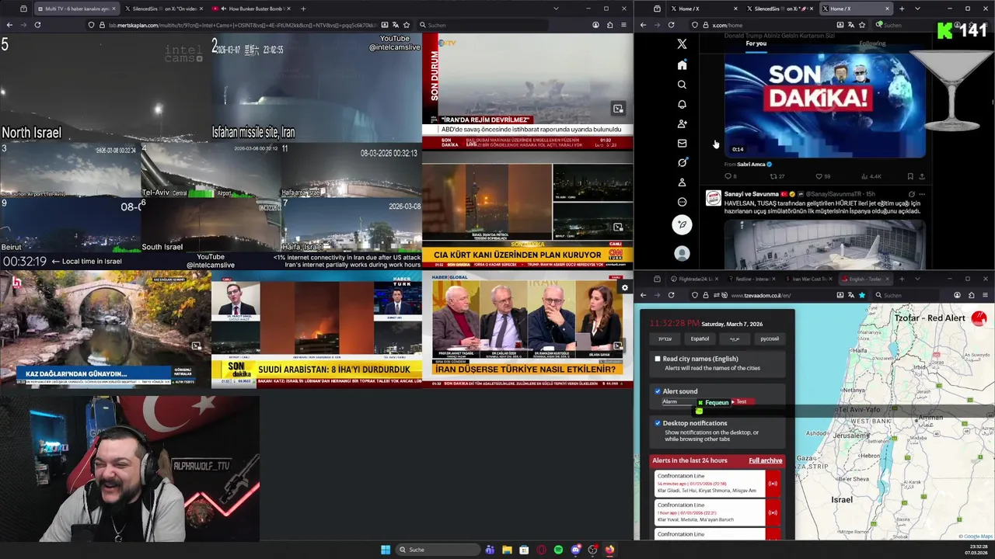Open X search (magnifier) in sidebar
The height and width of the screenshot is (559, 995).
[682, 85]
